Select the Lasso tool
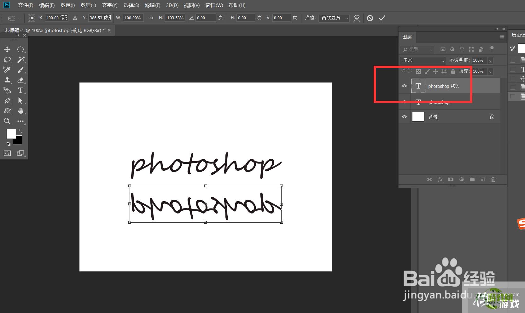 [7, 60]
